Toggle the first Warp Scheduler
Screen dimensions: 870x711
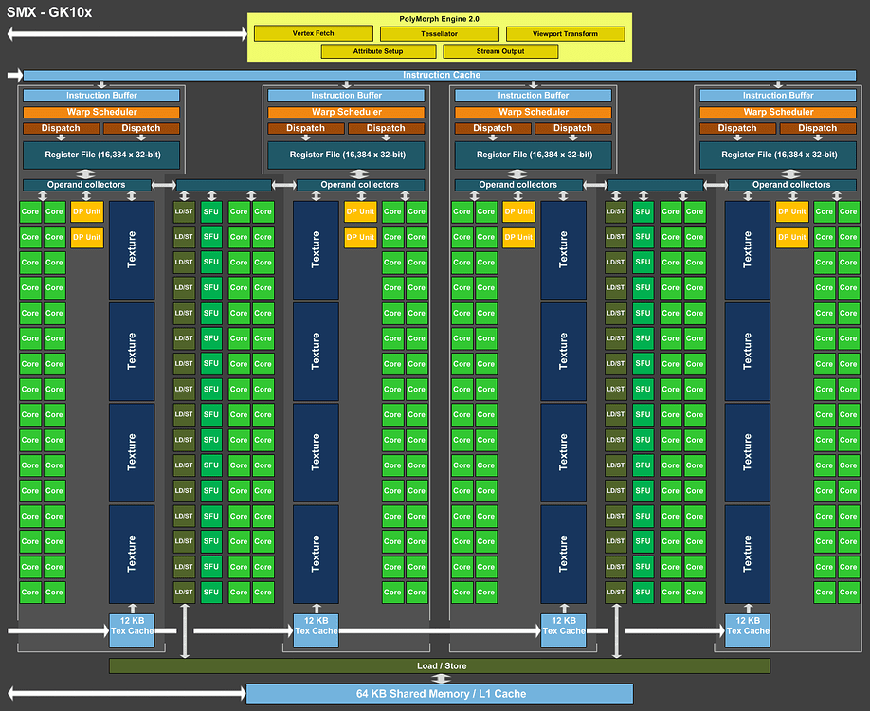click(x=101, y=111)
